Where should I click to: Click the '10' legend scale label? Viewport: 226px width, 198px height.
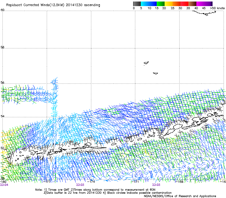coord(149,8)
